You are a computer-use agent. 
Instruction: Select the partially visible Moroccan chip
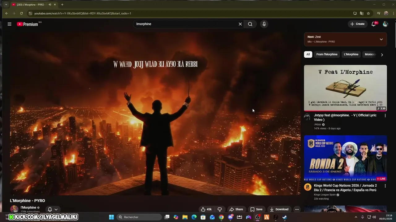click(370, 55)
